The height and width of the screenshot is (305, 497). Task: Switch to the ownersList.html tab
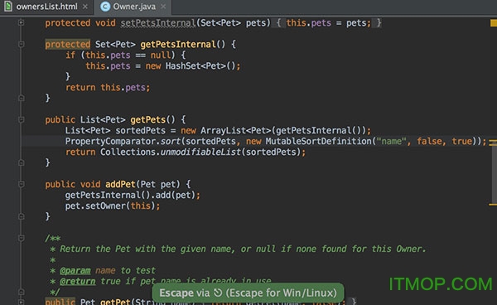click(x=46, y=7)
